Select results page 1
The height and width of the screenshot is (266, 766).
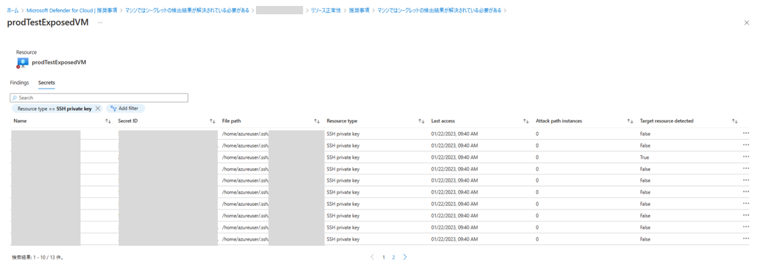[384, 258]
